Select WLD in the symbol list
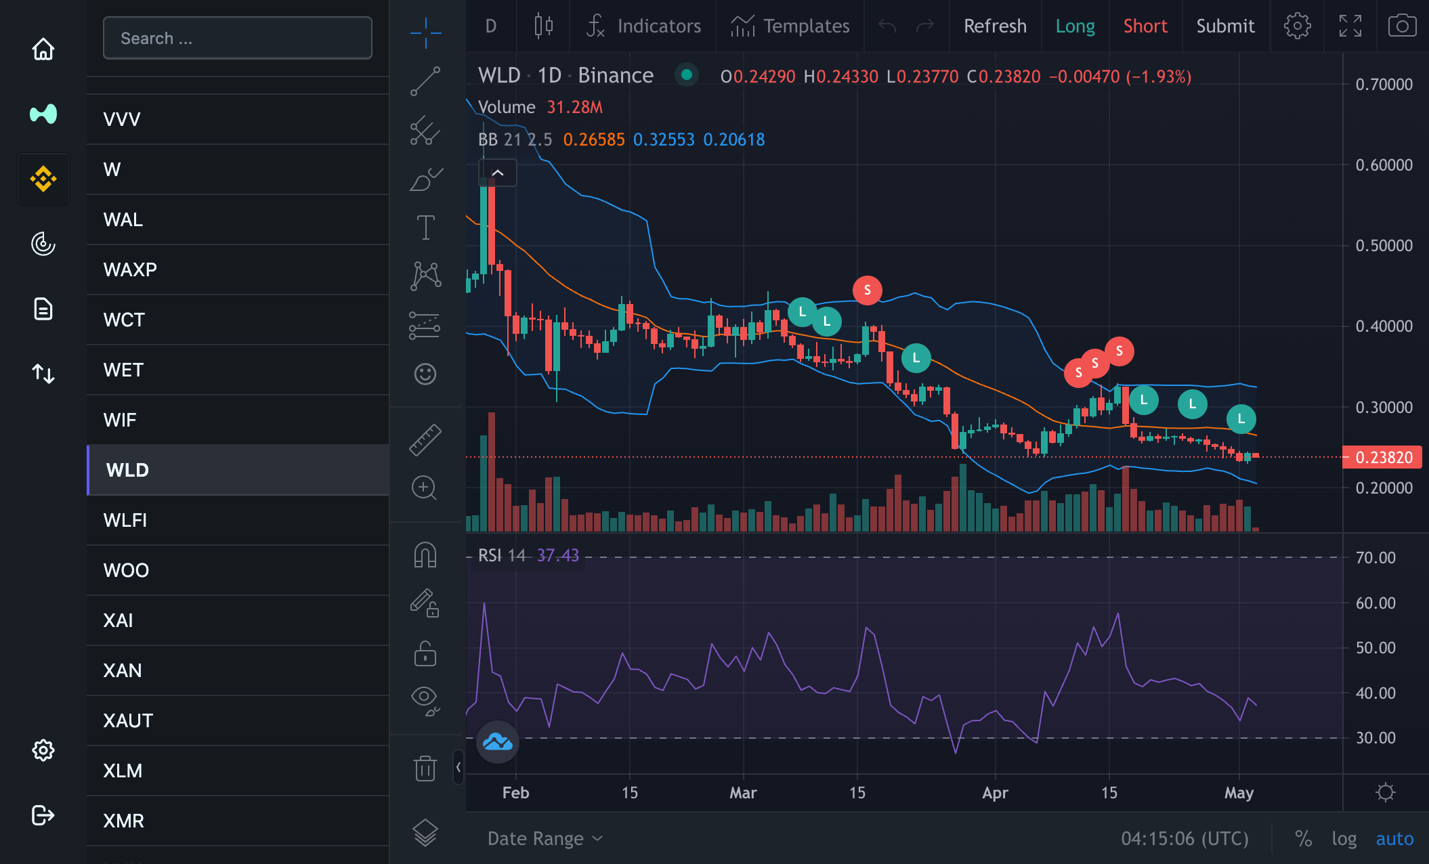Image resolution: width=1429 pixels, height=864 pixels. [x=238, y=470]
